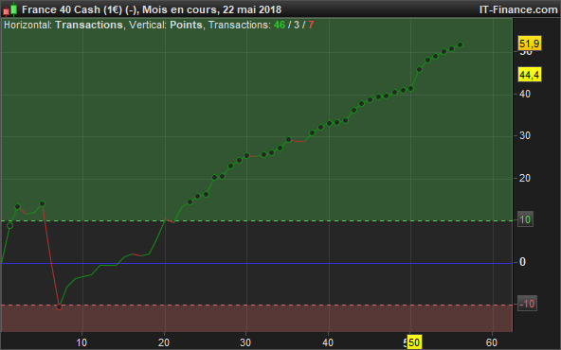
Task: Click the last data point at top of curve
Action: tap(461, 45)
